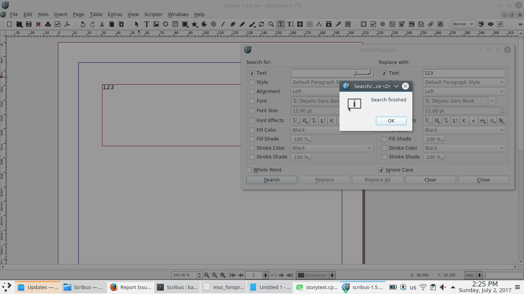Click the Cut scissors icon
The width and height of the screenshot is (524, 294).
(102, 24)
